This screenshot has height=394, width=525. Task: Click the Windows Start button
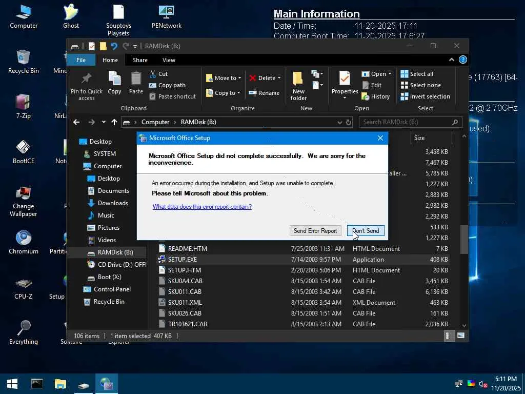[x=12, y=384]
